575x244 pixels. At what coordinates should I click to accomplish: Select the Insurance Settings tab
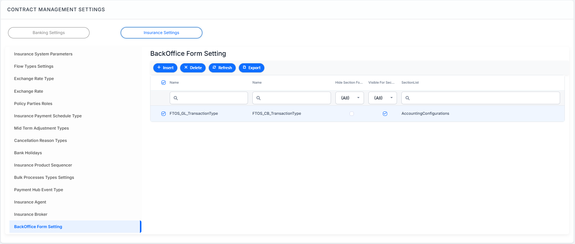click(161, 33)
